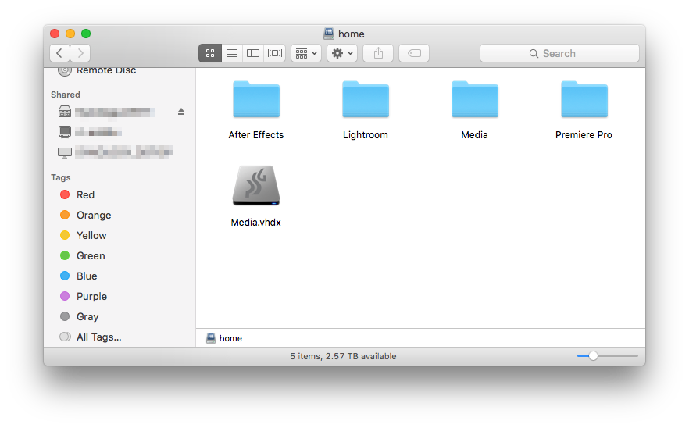This screenshot has width=689, height=428.
Task: Click the Edit Tags toolbar button
Action: pyautogui.click(x=414, y=53)
